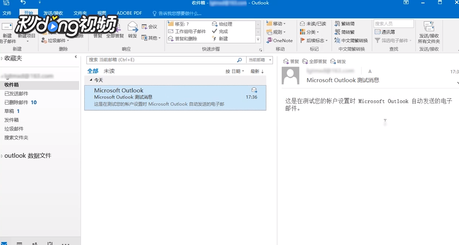Switch to the Folder (文件夹) tab
Screen dimensions: 459x245
click(x=80, y=13)
